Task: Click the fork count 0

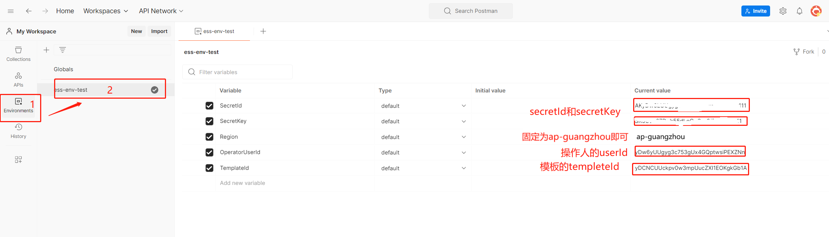Action: tap(824, 52)
